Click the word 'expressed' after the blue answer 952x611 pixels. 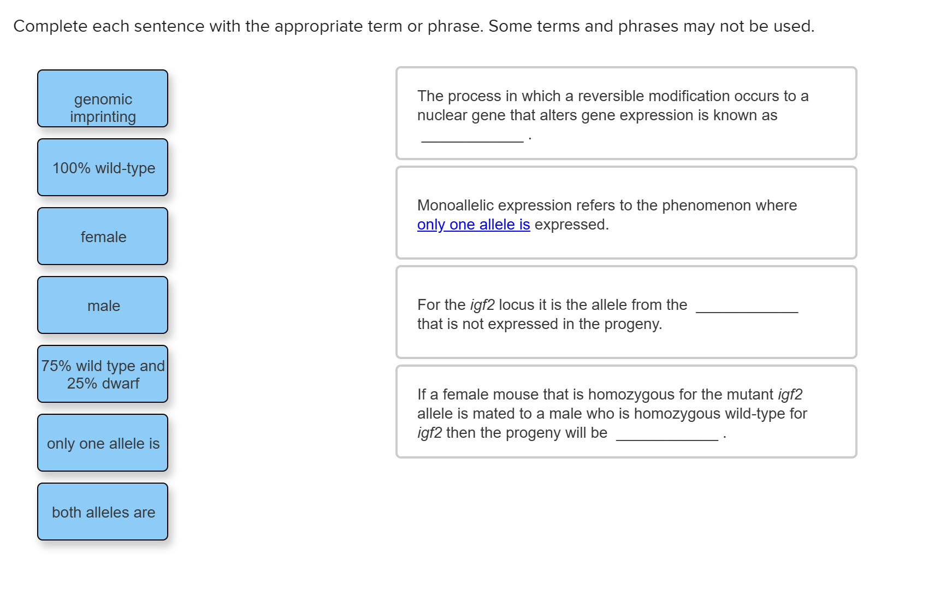[571, 224]
